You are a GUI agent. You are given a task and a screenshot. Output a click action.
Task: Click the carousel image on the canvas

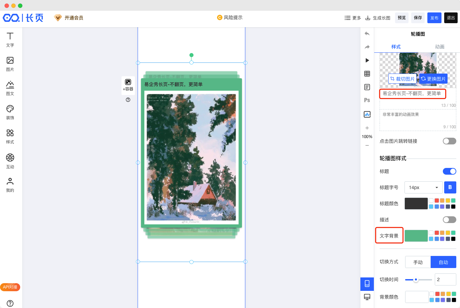pyautogui.click(x=191, y=157)
